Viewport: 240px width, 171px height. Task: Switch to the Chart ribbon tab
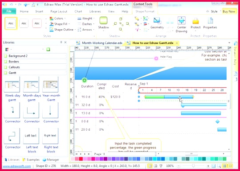tap(78, 12)
